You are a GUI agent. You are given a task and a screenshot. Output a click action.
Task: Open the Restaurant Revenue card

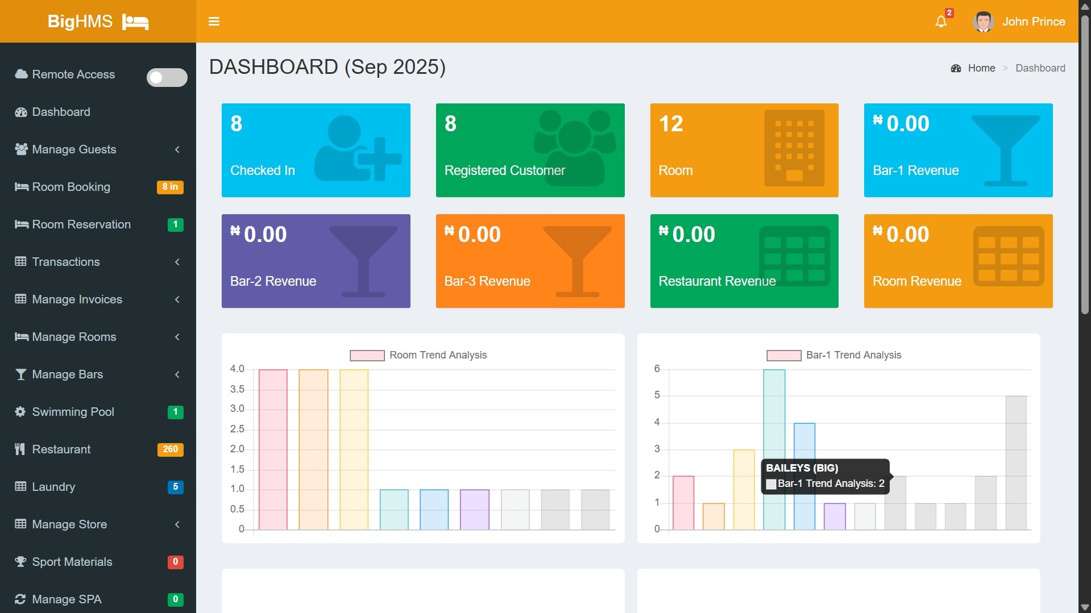744,261
